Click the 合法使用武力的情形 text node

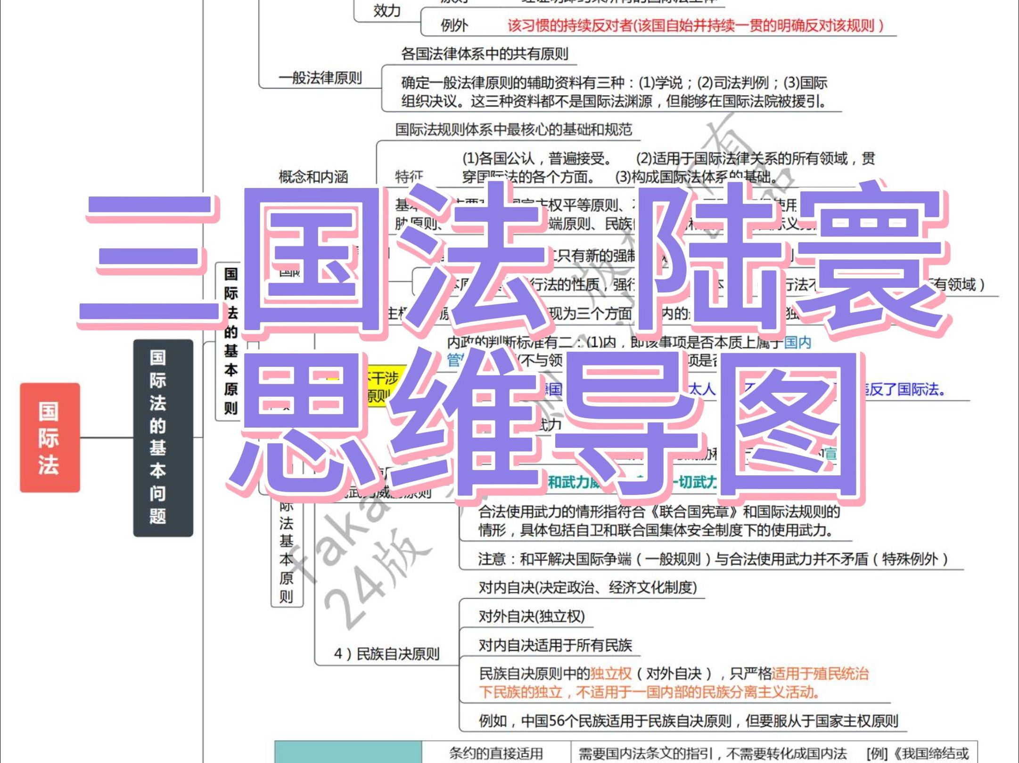point(659,521)
